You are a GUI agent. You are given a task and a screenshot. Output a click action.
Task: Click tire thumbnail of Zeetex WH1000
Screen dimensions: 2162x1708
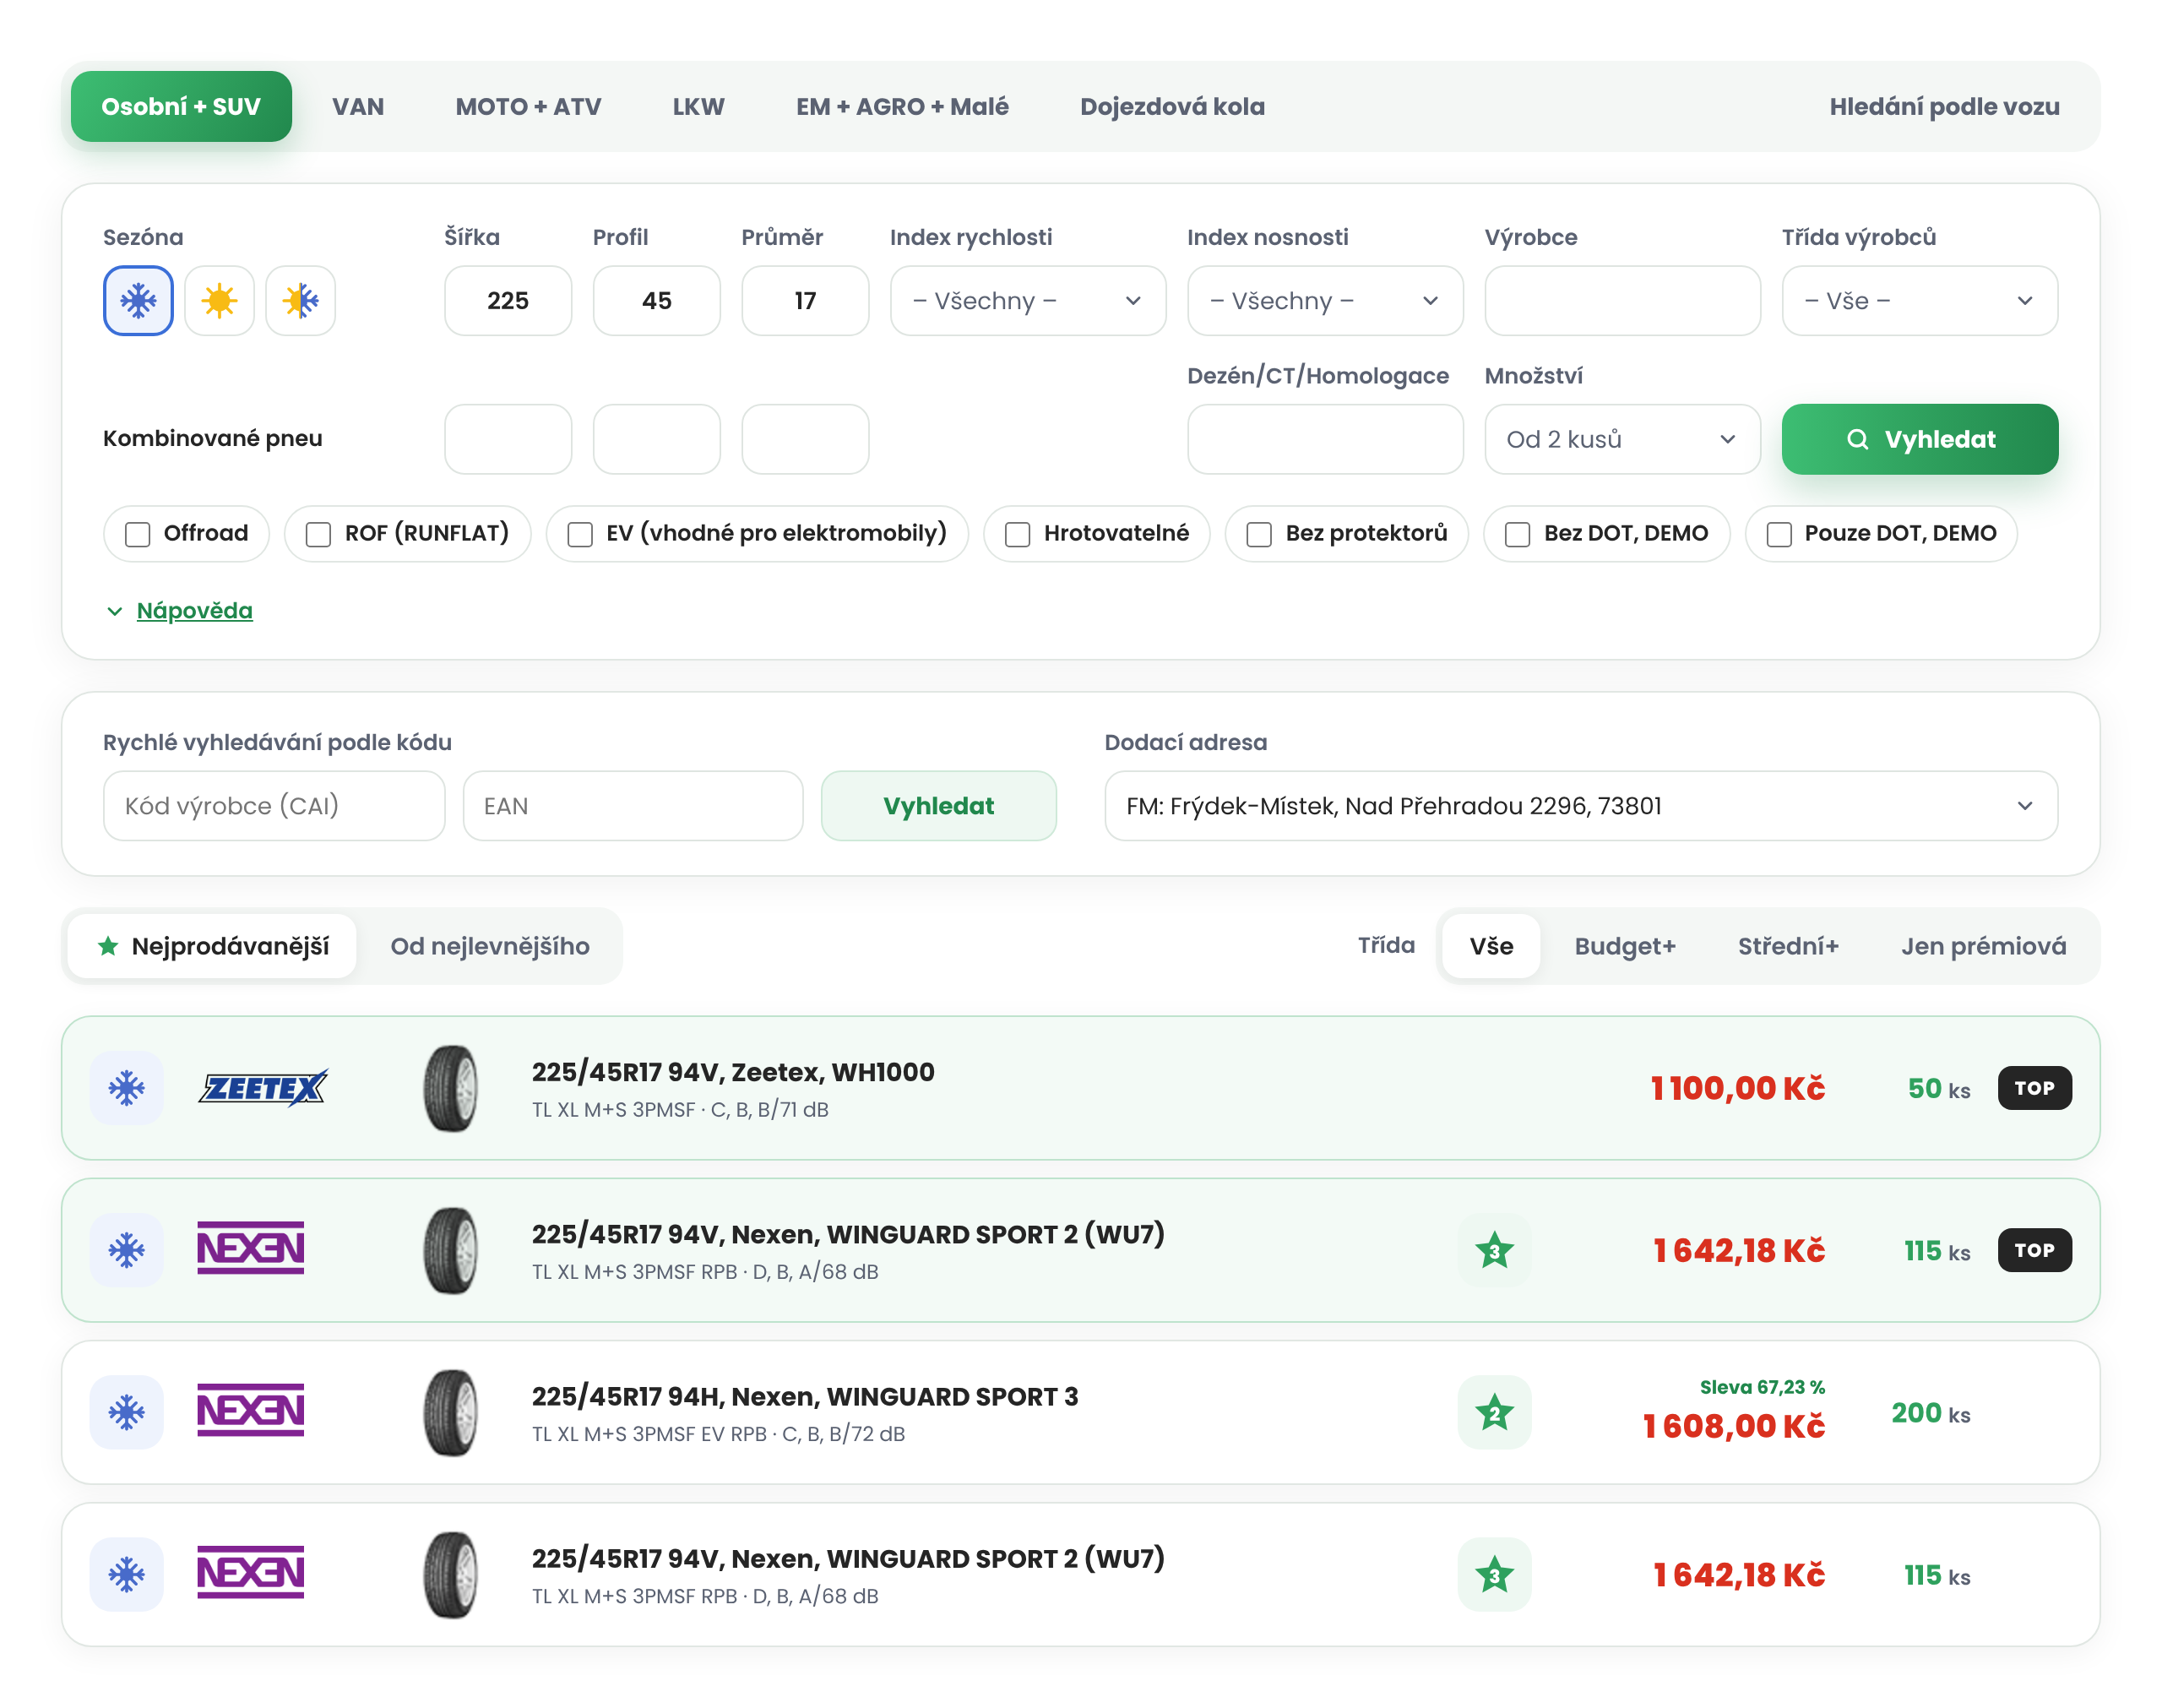[451, 1088]
